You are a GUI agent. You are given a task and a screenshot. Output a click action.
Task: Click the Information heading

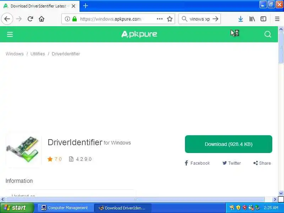(x=19, y=181)
